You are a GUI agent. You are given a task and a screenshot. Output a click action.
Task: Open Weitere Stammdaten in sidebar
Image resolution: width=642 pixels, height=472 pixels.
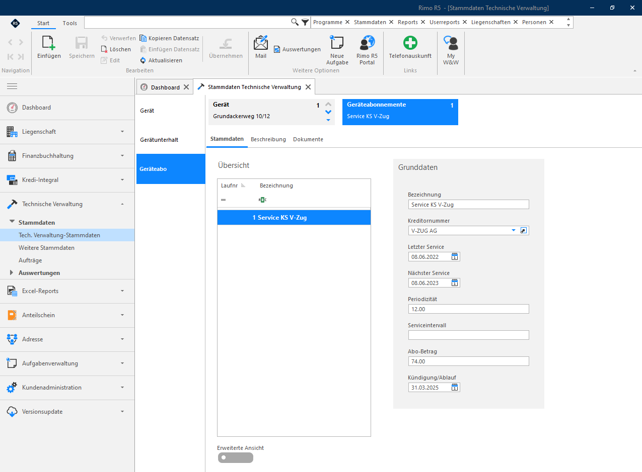coord(46,248)
